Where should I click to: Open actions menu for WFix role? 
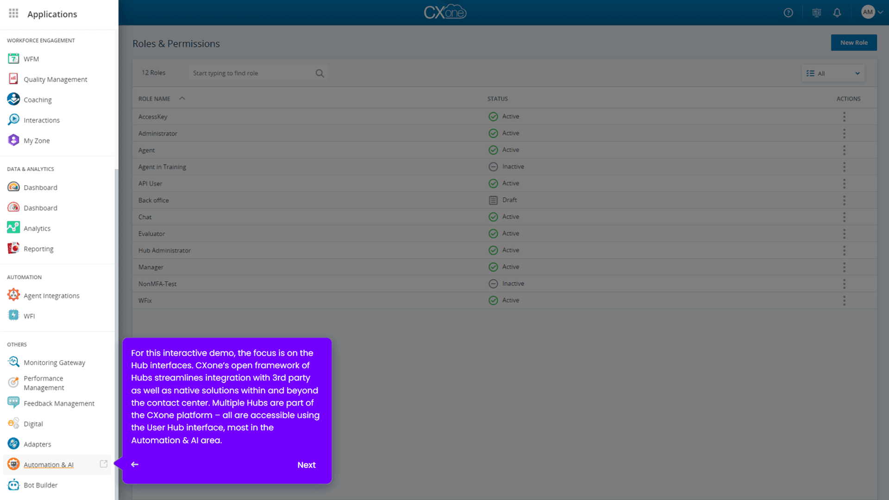[844, 300]
